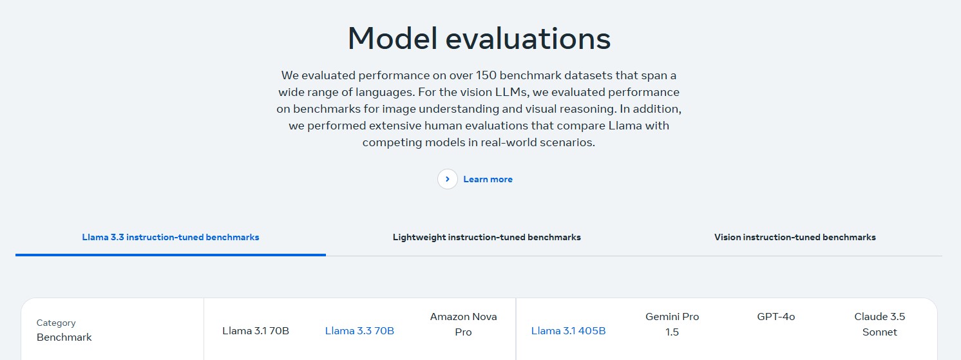Open the Learn more link
The width and height of the screenshot is (961, 360).
(x=488, y=180)
